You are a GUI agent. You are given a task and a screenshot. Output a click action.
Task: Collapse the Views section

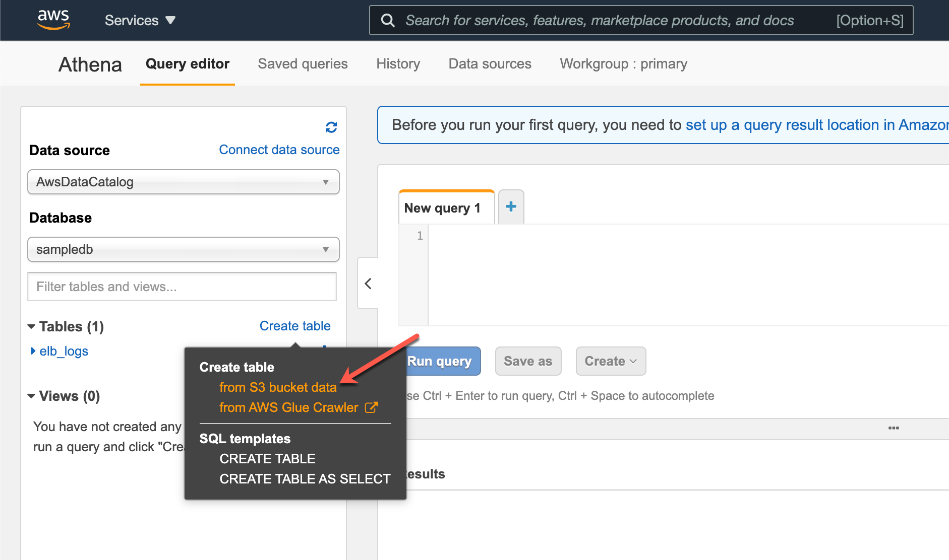(x=32, y=396)
